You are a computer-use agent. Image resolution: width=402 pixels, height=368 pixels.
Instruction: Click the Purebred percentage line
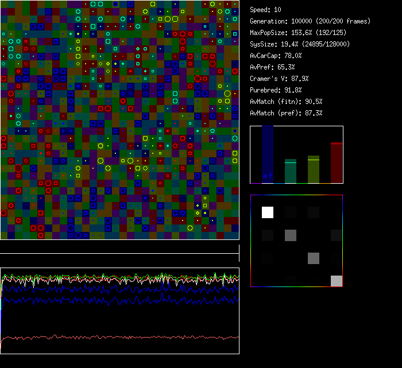[275, 90]
